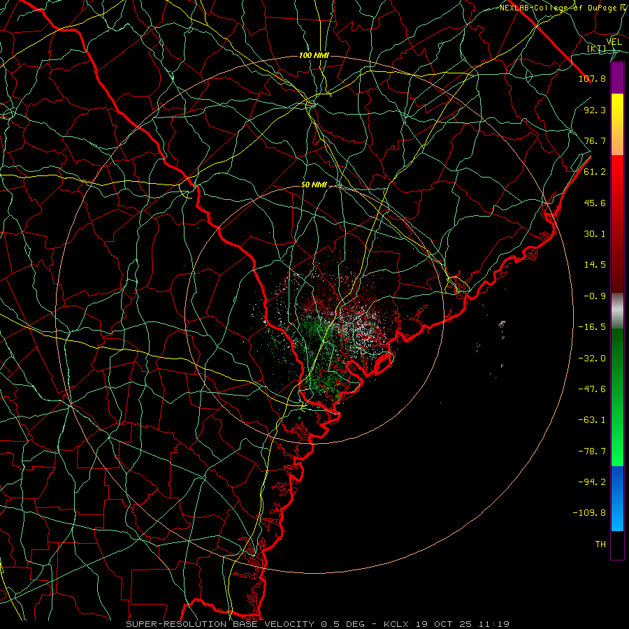Click the 61.2 legend value
This screenshot has width=629, height=629.
click(x=595, y=172)
